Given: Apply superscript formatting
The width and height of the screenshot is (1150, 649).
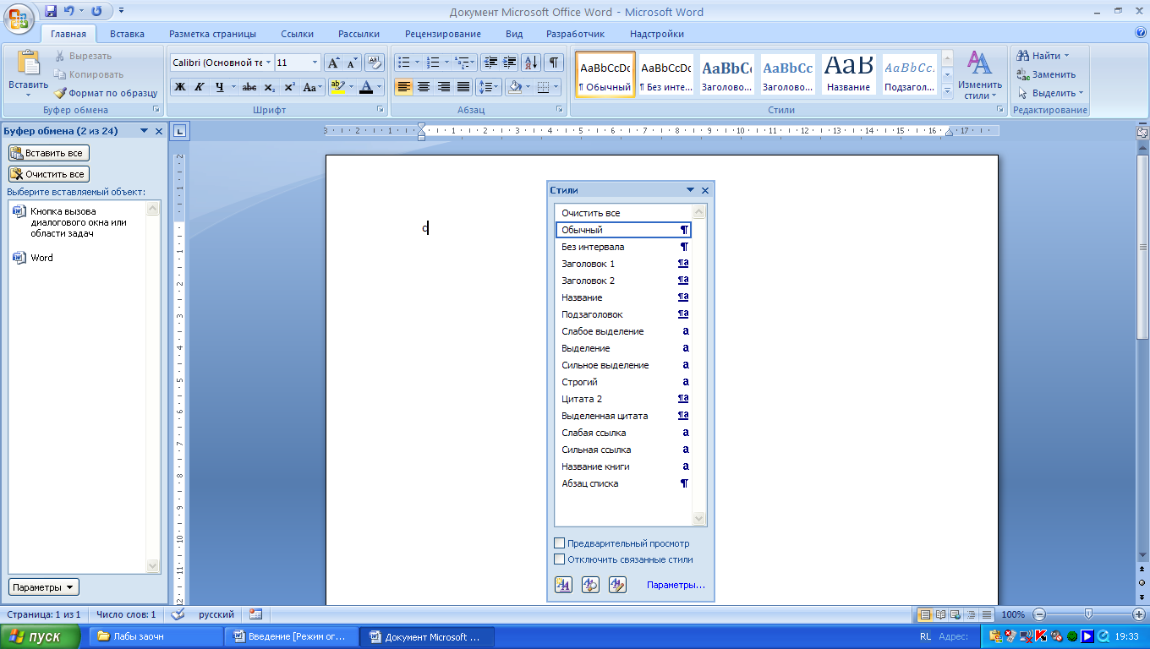Looking at the screenshot, I should click(x=289, y=87).
